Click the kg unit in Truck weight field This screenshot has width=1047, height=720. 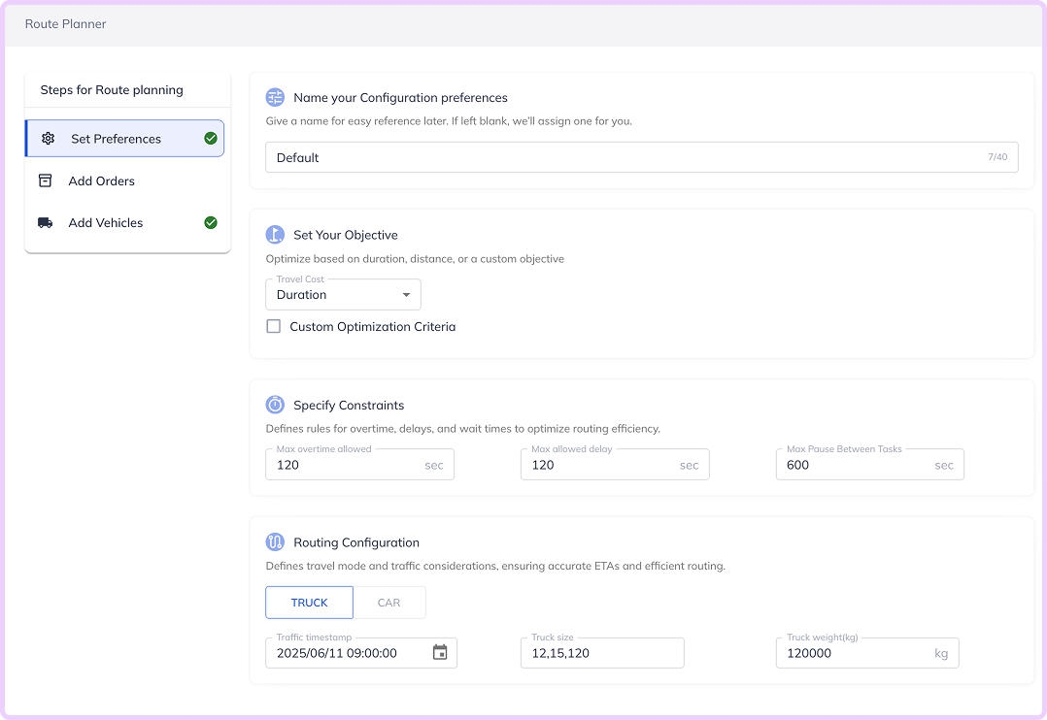[941, 653]
